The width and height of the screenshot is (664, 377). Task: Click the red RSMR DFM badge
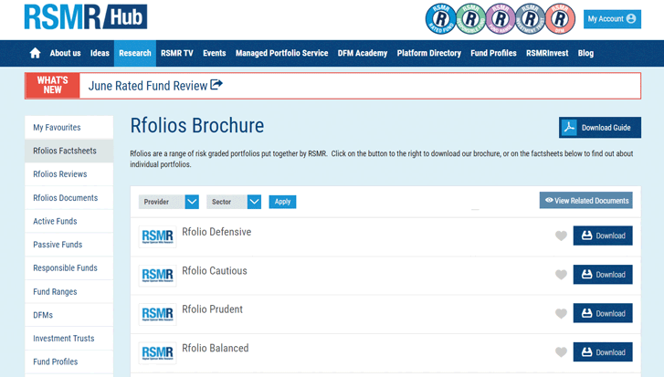[560, 18]
